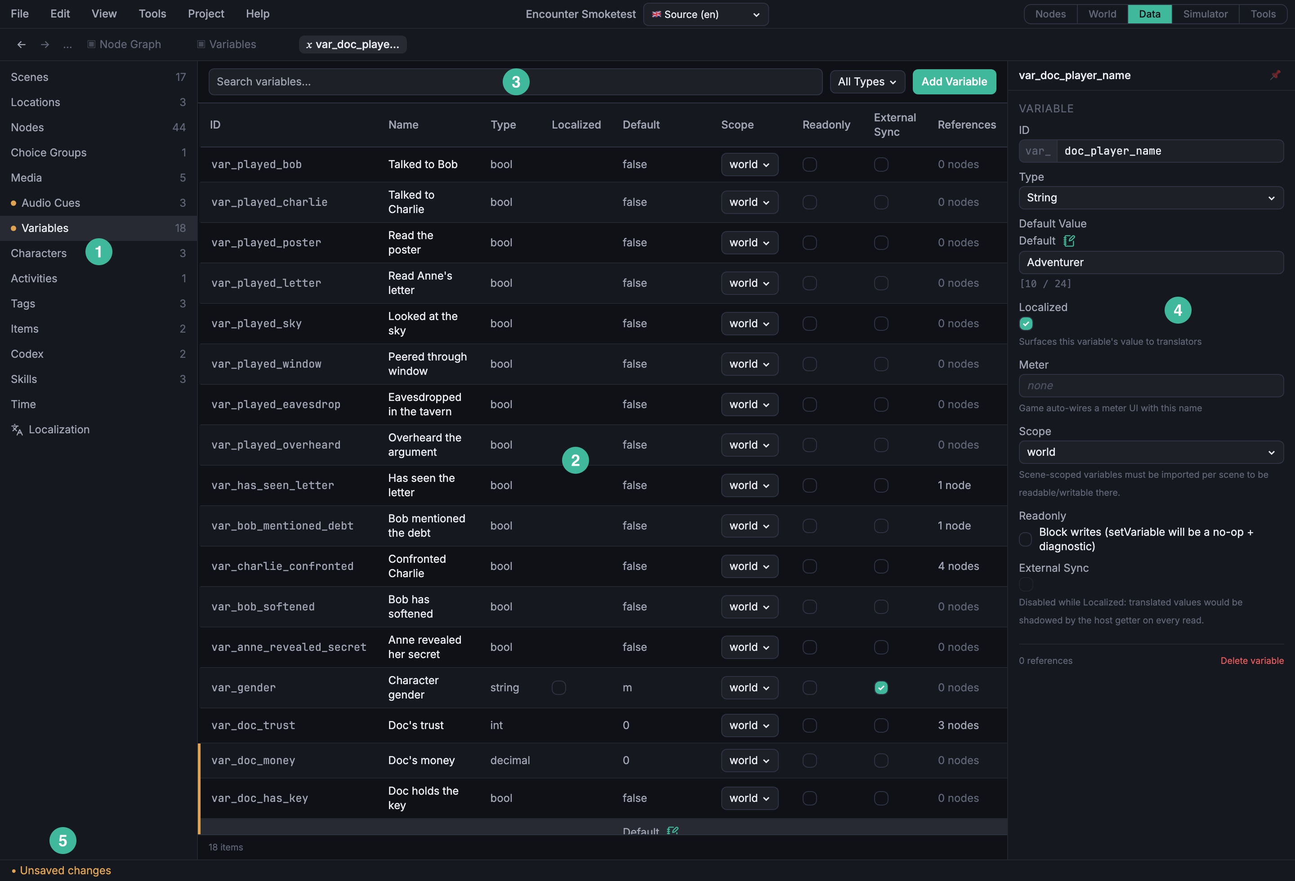Open the Help menu
1295x881 pixels.
(x=258, y=14)
